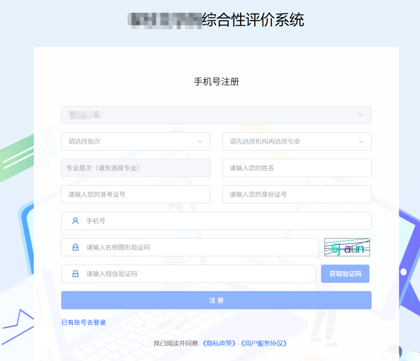Click the user icon in phone number field
The height and width of the screenshot is (361, 420).
pos(75,221)
